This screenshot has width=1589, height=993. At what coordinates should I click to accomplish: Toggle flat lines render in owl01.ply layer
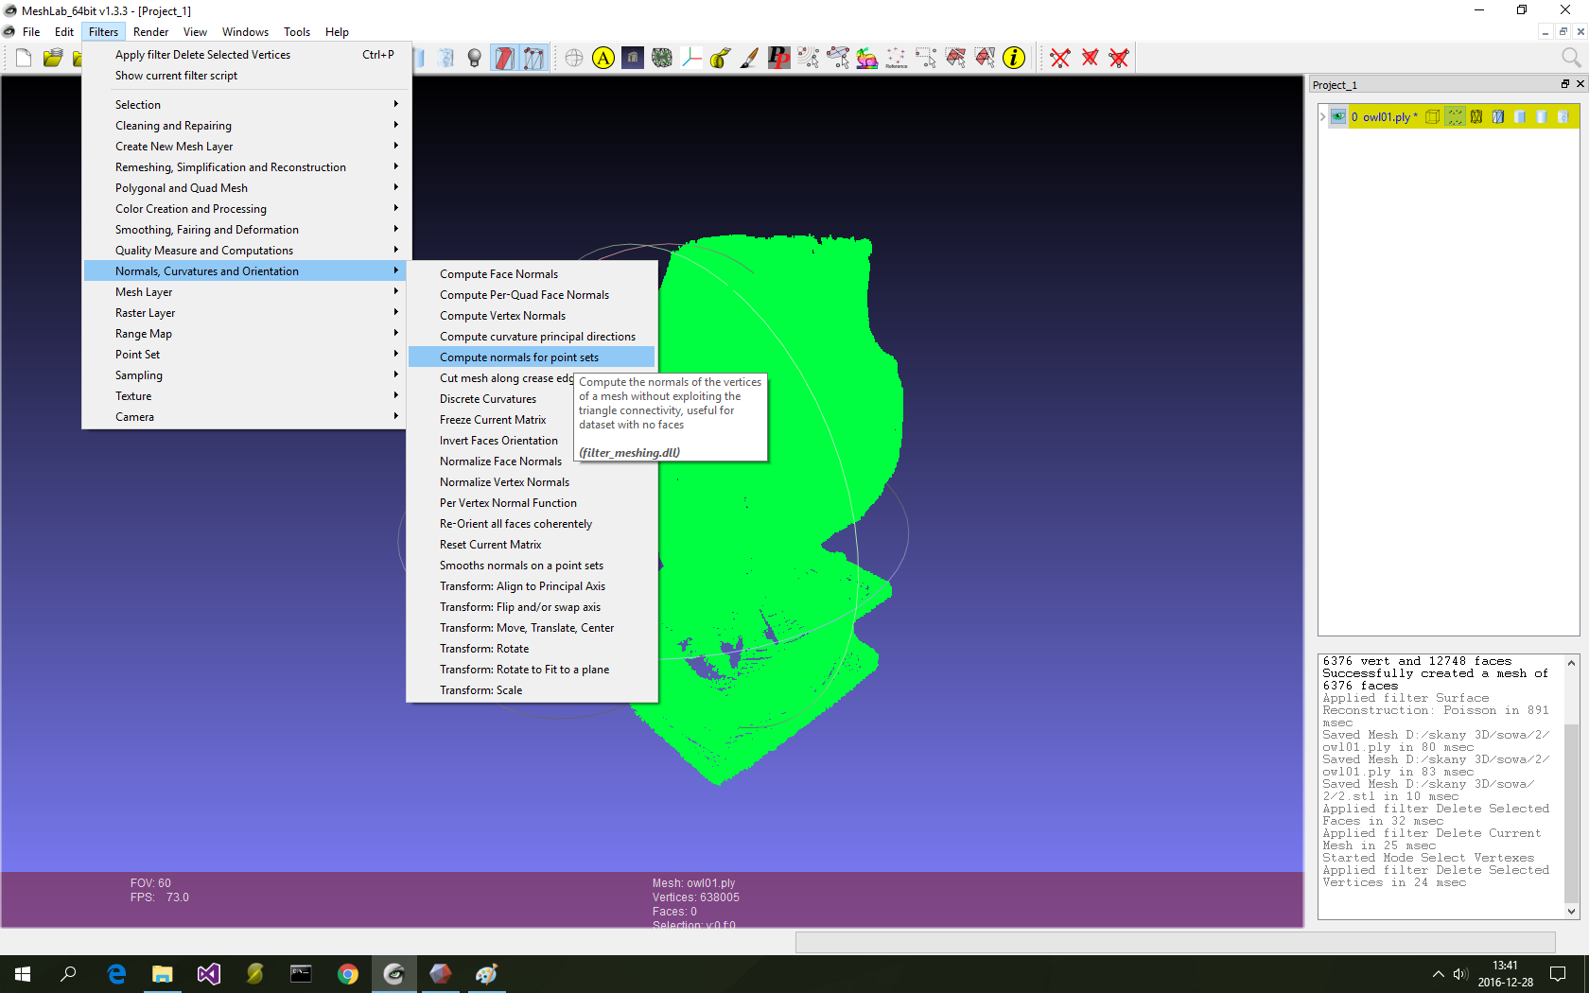pyautogui.click(x=1498, y=117)
